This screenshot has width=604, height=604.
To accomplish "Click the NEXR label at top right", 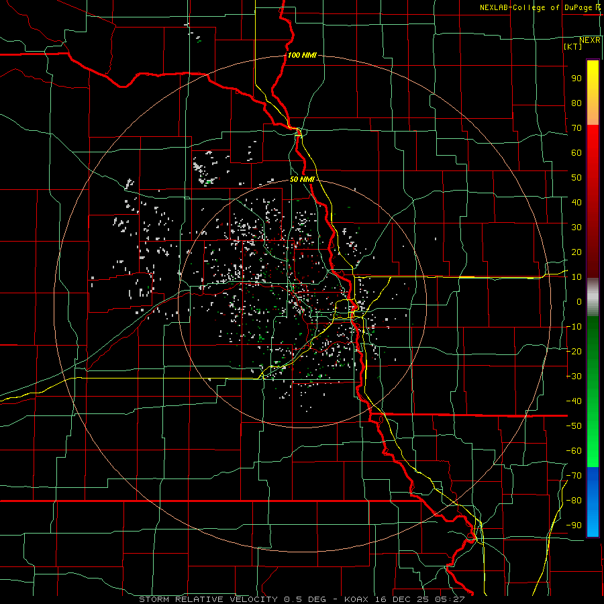I will click(x=590, y=40).
